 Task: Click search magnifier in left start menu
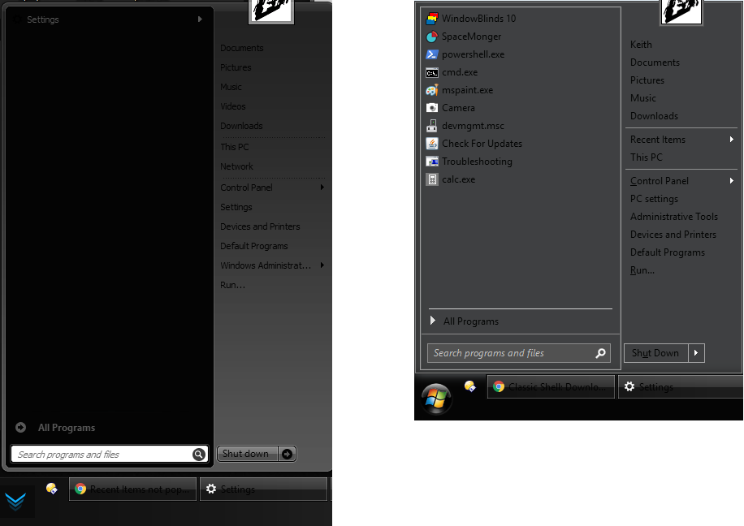tap(199, 455)
